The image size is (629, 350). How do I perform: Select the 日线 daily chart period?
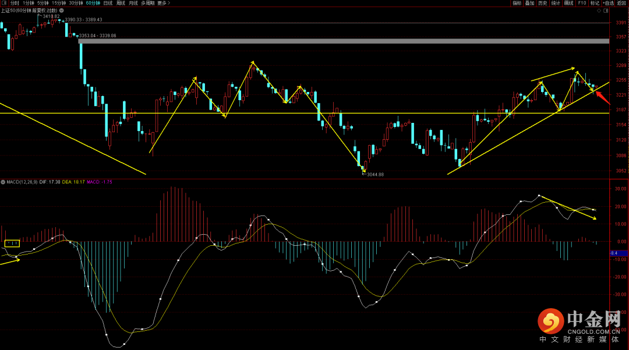108,3
